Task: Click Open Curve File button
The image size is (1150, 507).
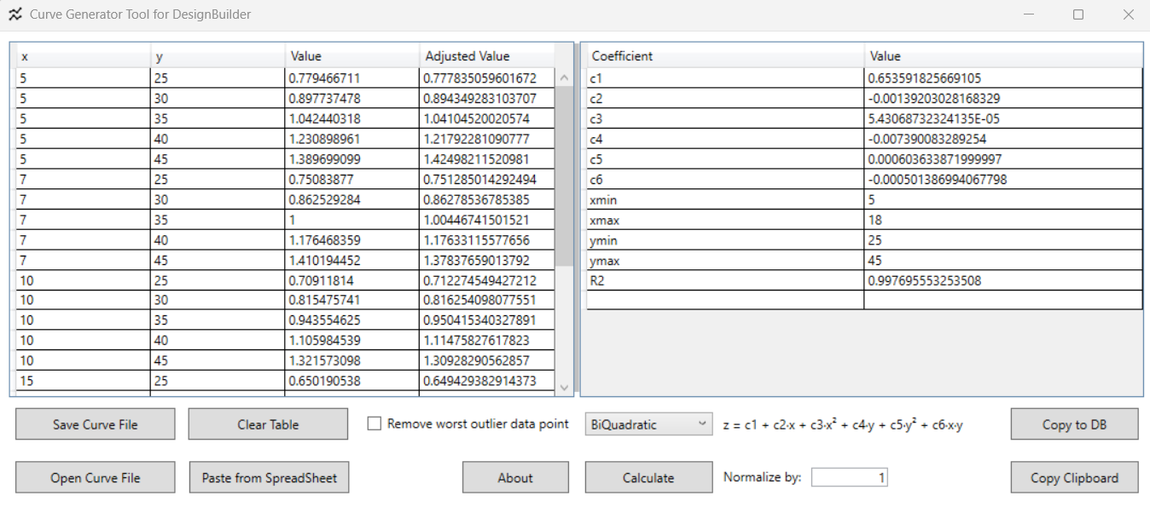Action: [x=95, y=477]
